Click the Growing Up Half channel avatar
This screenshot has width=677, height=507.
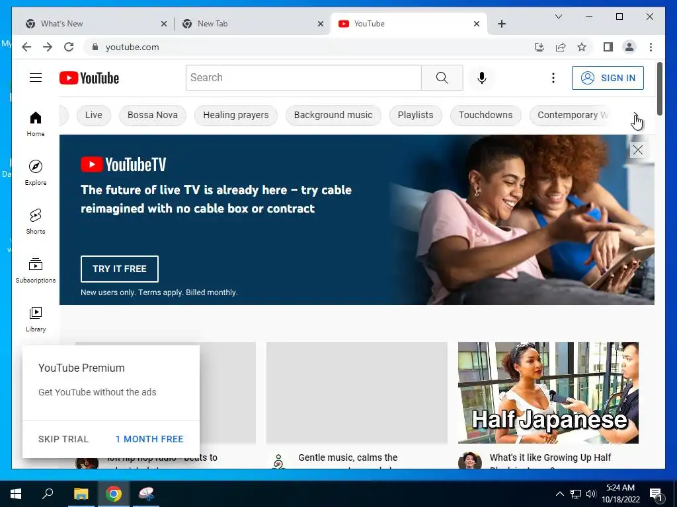coord(469,461)
